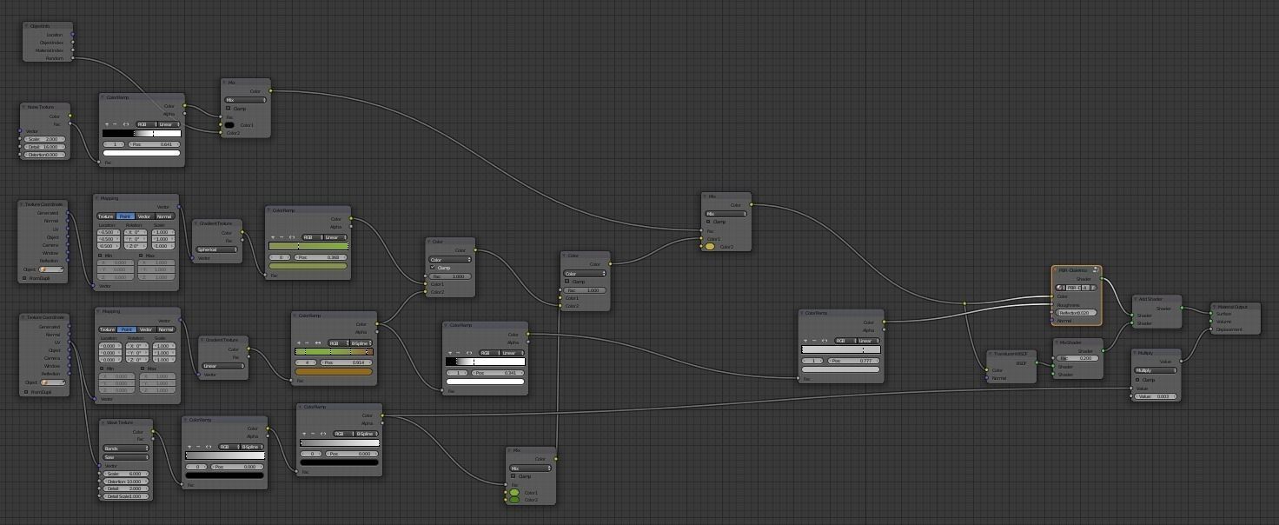Enable Min in Mapping node with Location -0.500
This screenshot has width=1279, height=525.
[100, 256]
